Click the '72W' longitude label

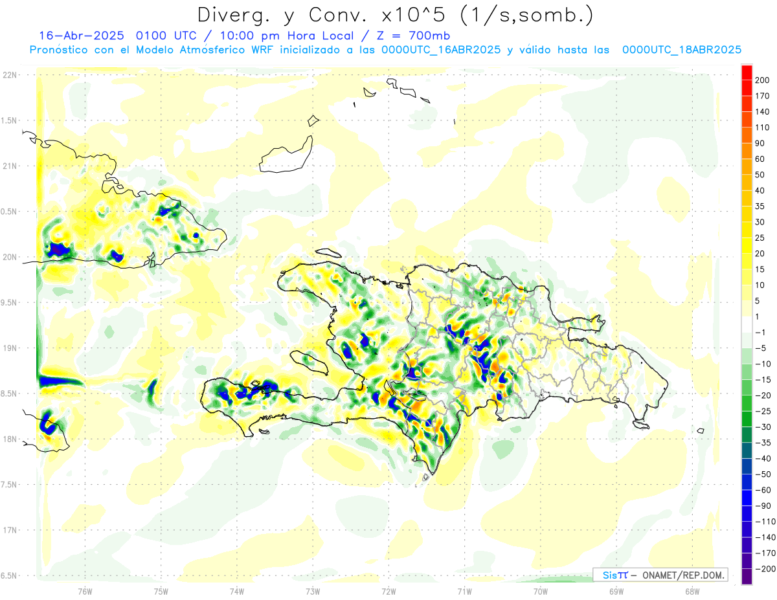388,592
